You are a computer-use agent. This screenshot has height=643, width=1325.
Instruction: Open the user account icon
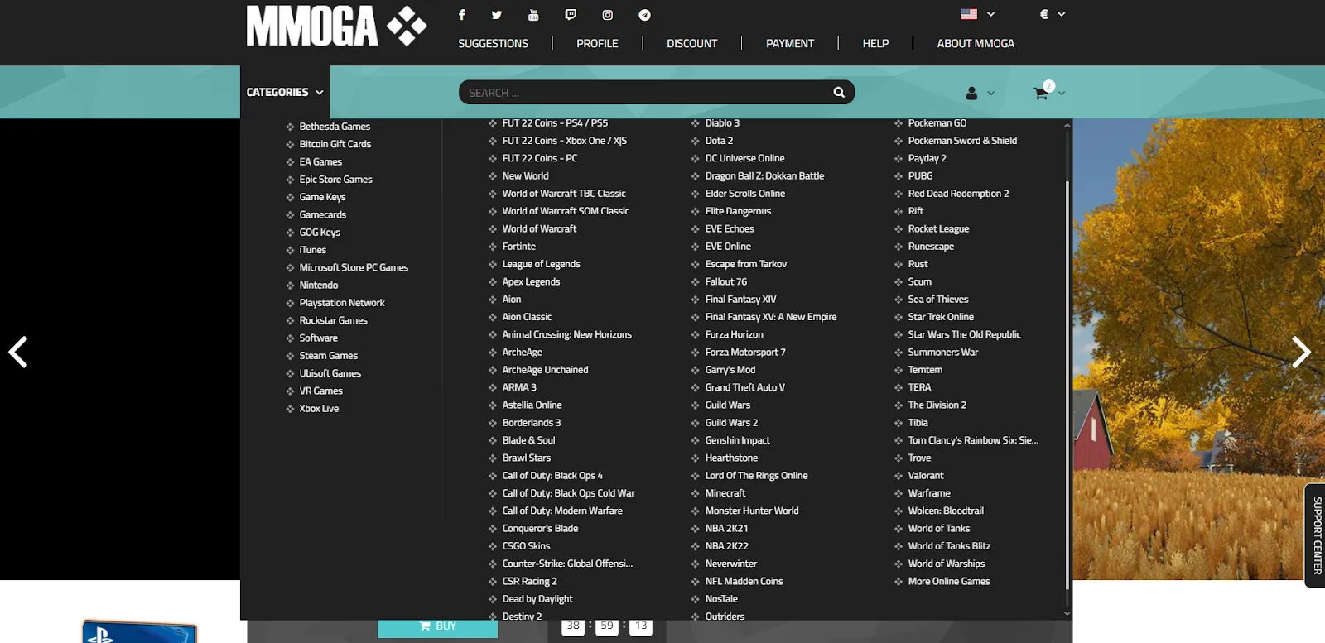coord(971,93)
